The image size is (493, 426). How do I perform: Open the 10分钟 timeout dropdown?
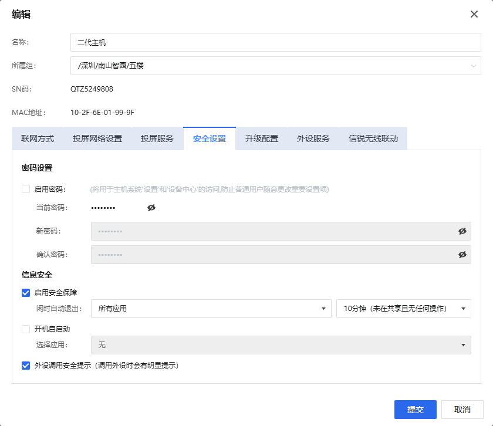(403, 309)
